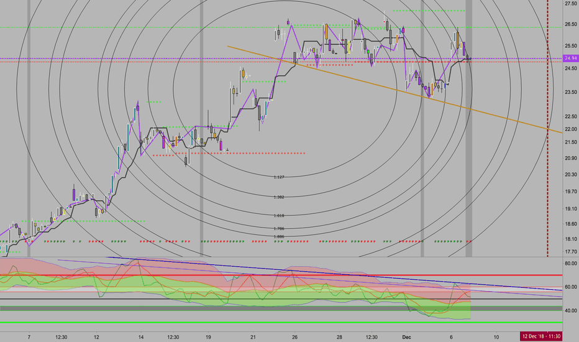Click the 22.50 price axis value

coord(570,116)
